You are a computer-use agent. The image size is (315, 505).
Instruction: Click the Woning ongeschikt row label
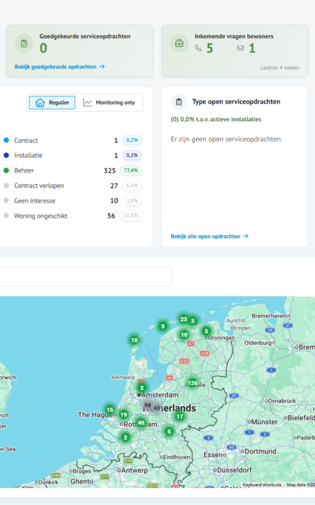point(40,216)
